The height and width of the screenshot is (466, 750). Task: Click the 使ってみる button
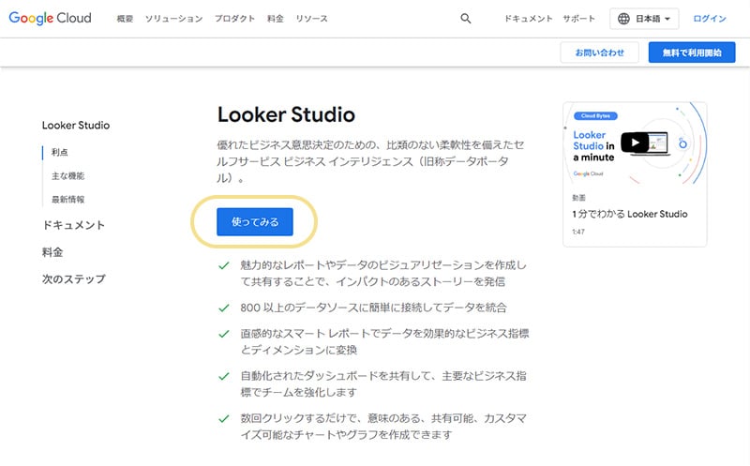pyautogui.click(x=255, y=222)
